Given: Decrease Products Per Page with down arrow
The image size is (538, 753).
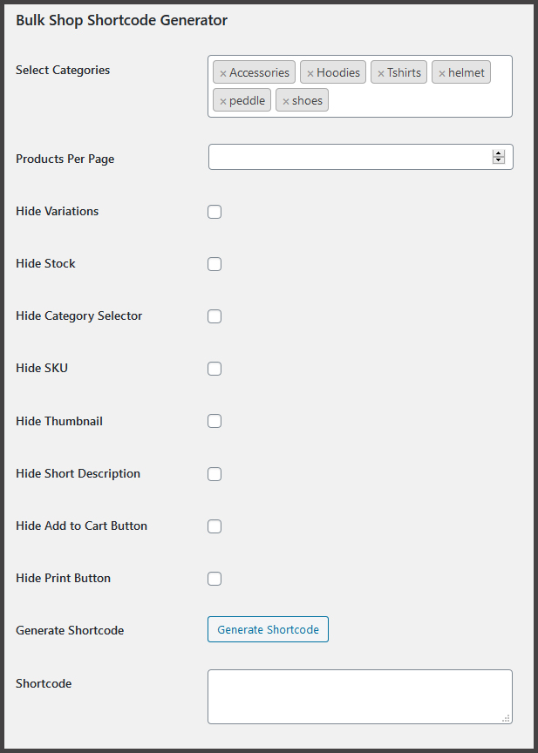Looking at the screenshot, I should point(499,160).
